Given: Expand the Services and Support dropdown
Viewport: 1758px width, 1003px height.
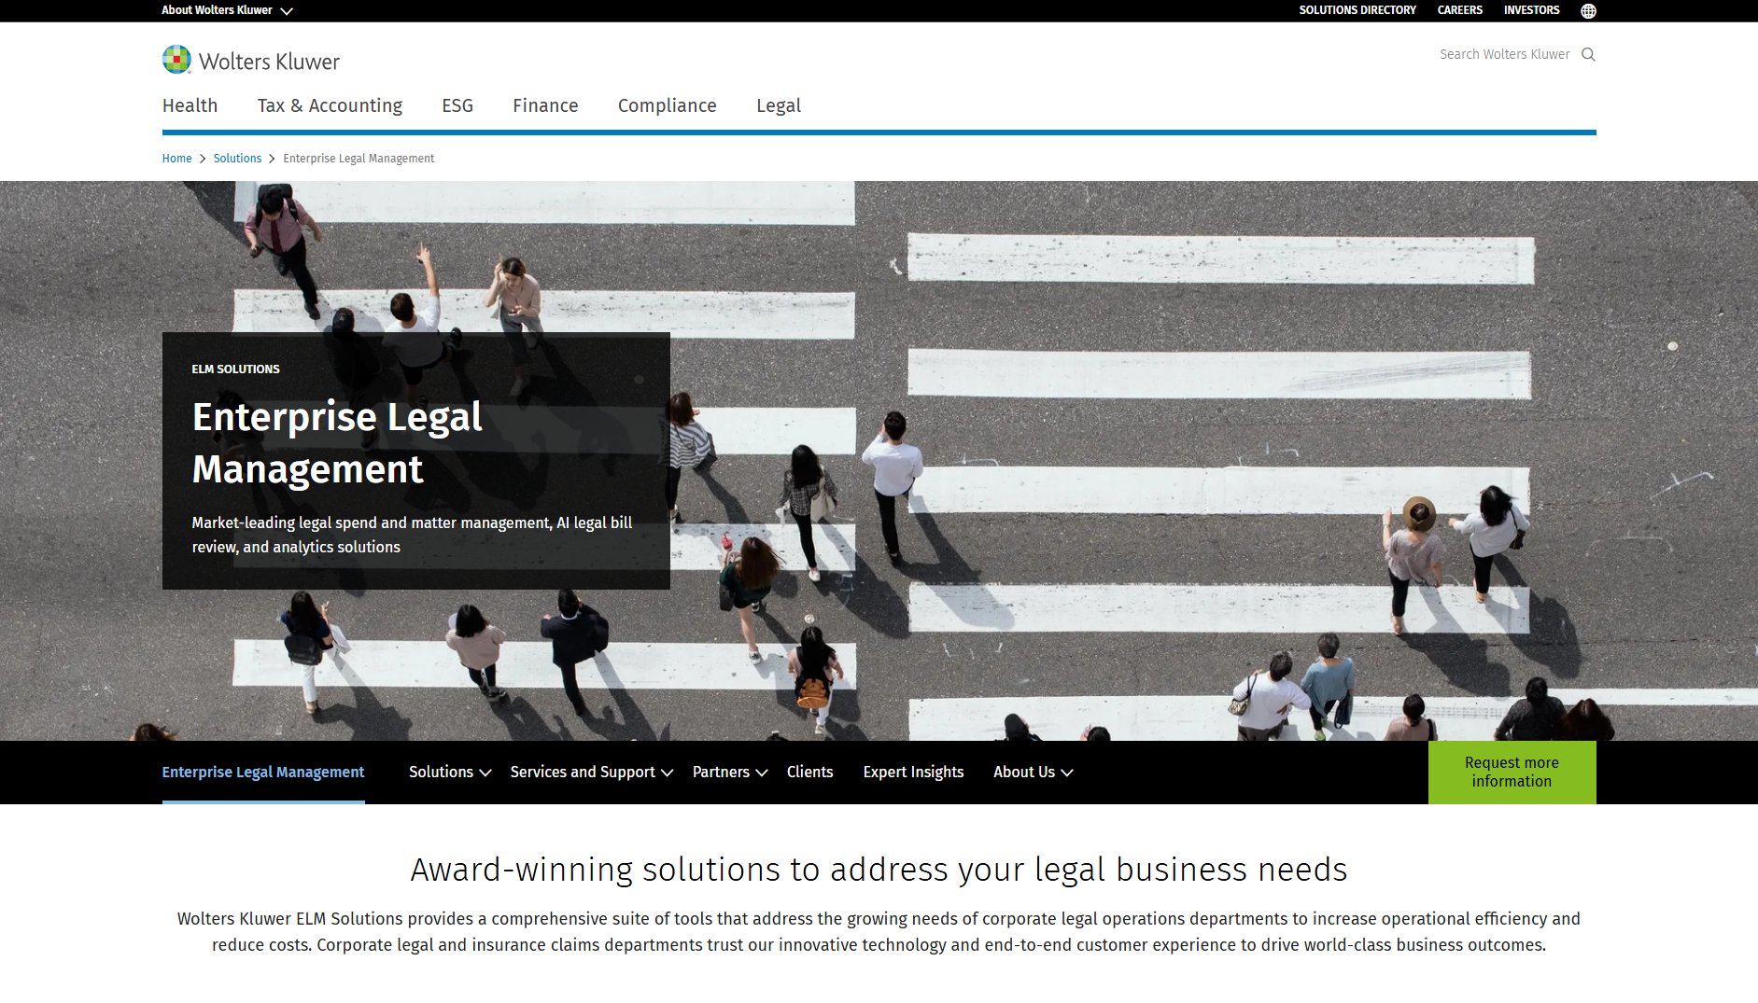Looking at the screenshot, I should (x=589, y=772).
